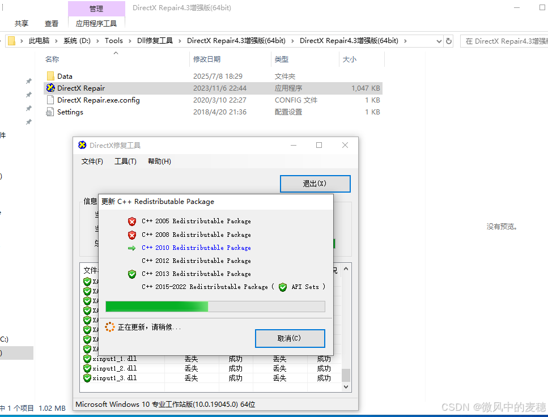Click the Dll修复工具 breadcrumb segment
The image size is (548, 417).
pos(155,41)
